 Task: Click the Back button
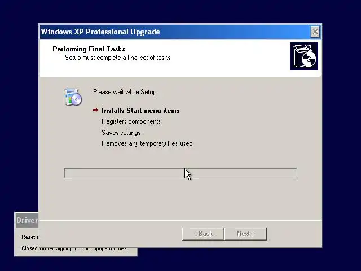[x=203, y=234]
